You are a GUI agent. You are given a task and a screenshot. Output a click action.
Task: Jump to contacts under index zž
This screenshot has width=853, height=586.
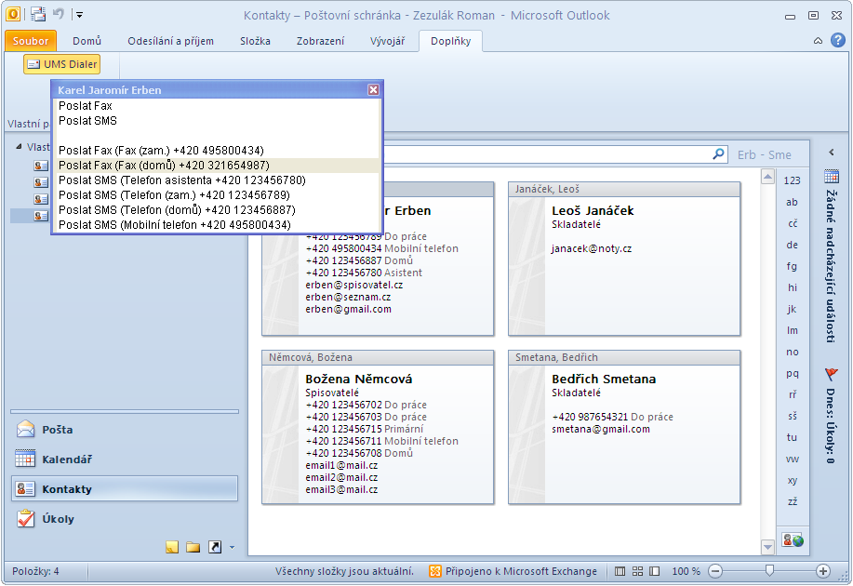pos(793,501)
